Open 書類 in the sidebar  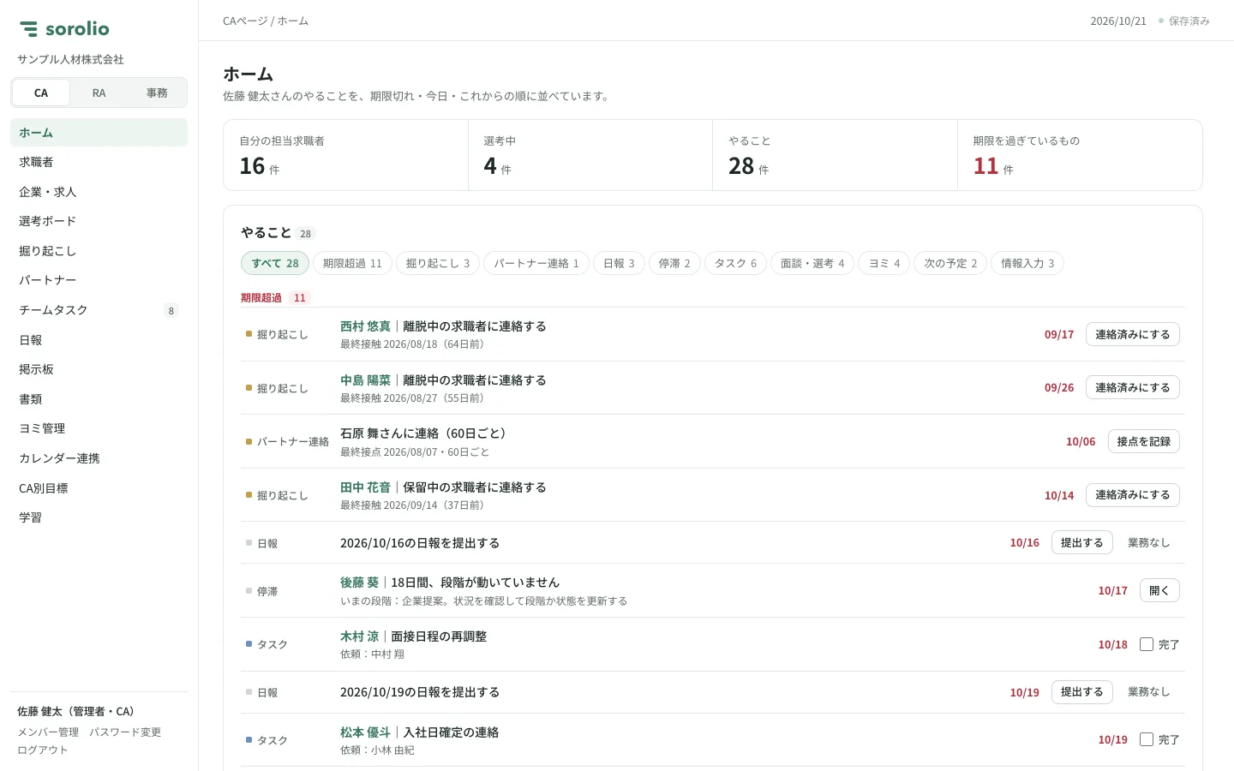click(x=99, y=399)
